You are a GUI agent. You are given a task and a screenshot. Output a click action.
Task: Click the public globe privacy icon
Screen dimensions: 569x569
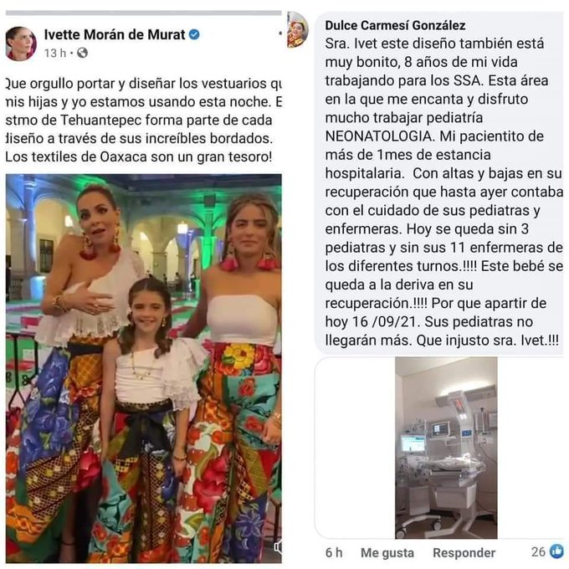coord(82,53)
